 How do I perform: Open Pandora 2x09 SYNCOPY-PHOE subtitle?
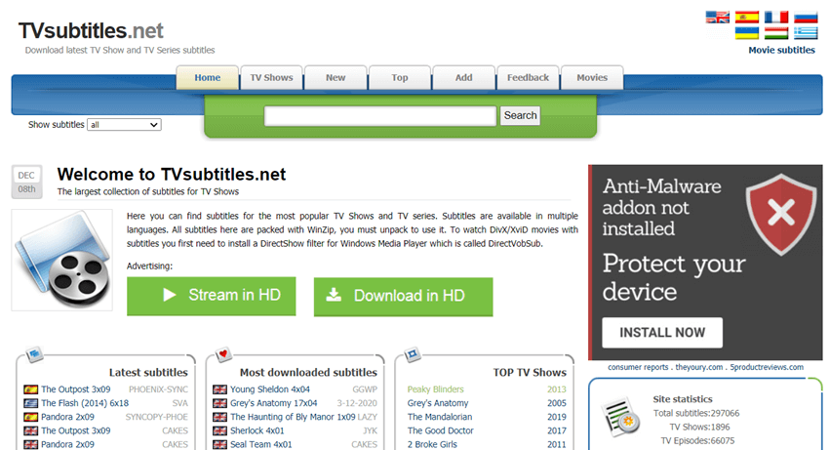click(x=67, y=417)
